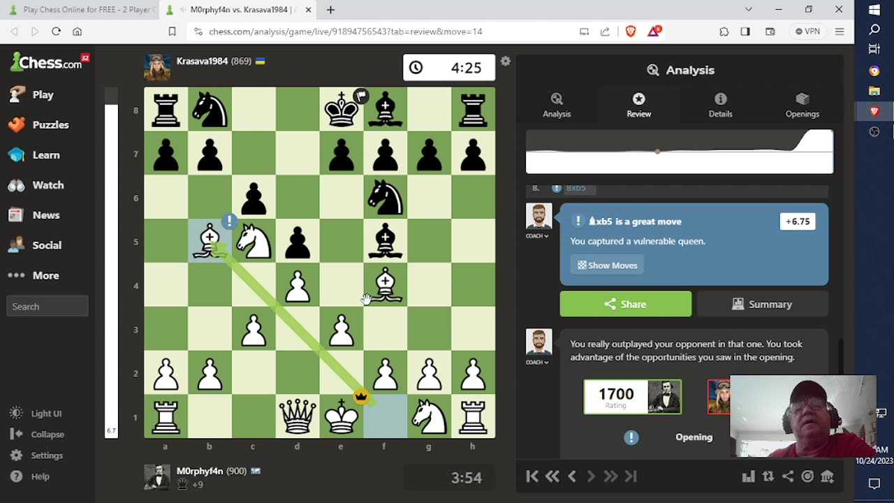The height and width of the screenshot is (503, 894).
Task: Toggle Light UI mode
Action: point(36,414)
